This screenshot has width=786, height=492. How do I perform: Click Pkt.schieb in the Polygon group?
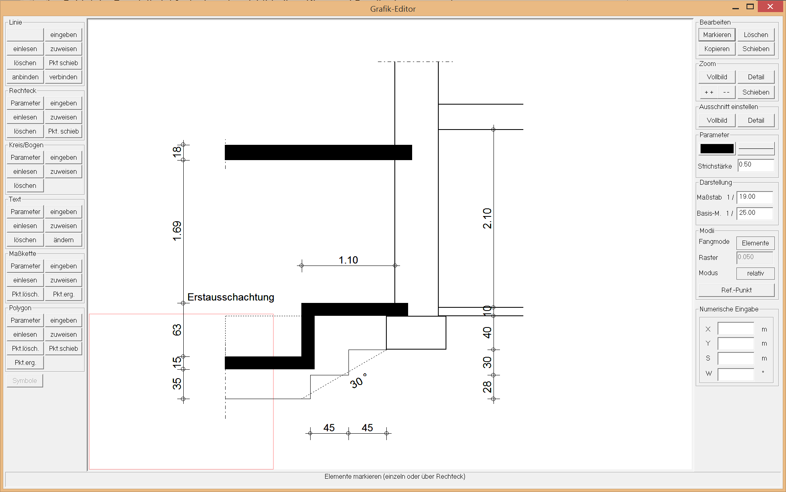63,348
